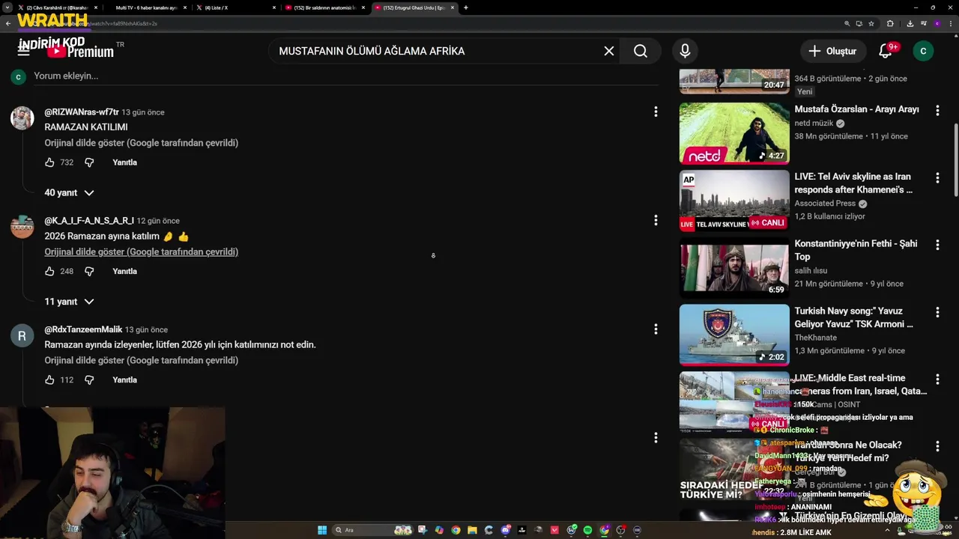This screenshot has width=959, height=539.
Task: Click the Windows Start button
Action: [x=322, y=530]
